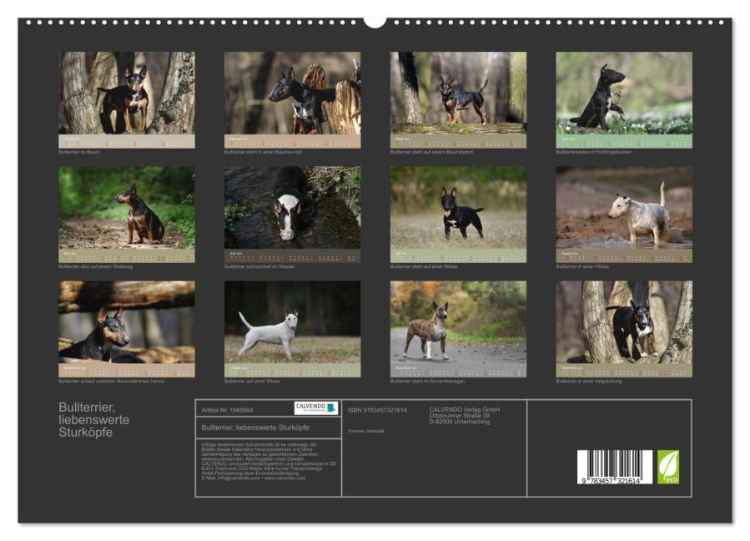
Task: Click caption 'Bullterrier steht in einer Baumwurzel'
Action: (263, 152)
